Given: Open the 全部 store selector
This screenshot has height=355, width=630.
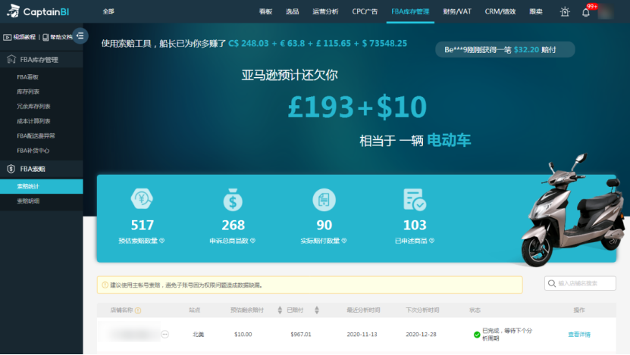Looking at the screenshot, I should click(x=108, y=11).
